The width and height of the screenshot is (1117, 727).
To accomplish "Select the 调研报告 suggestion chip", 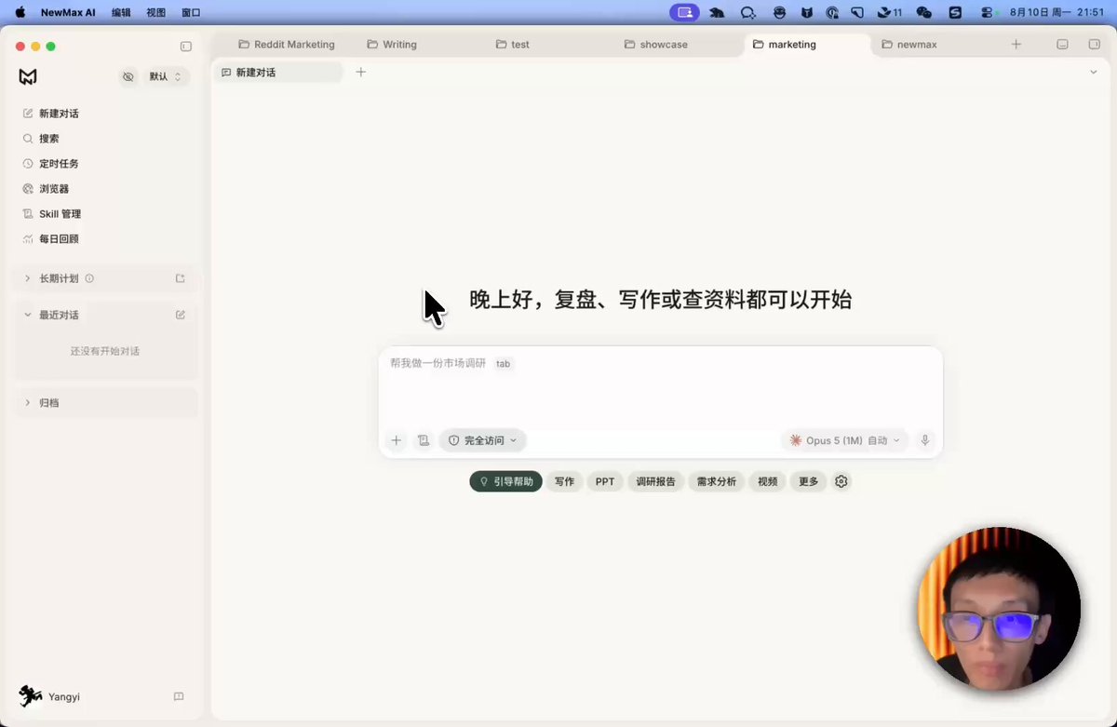I will [656, 481].
